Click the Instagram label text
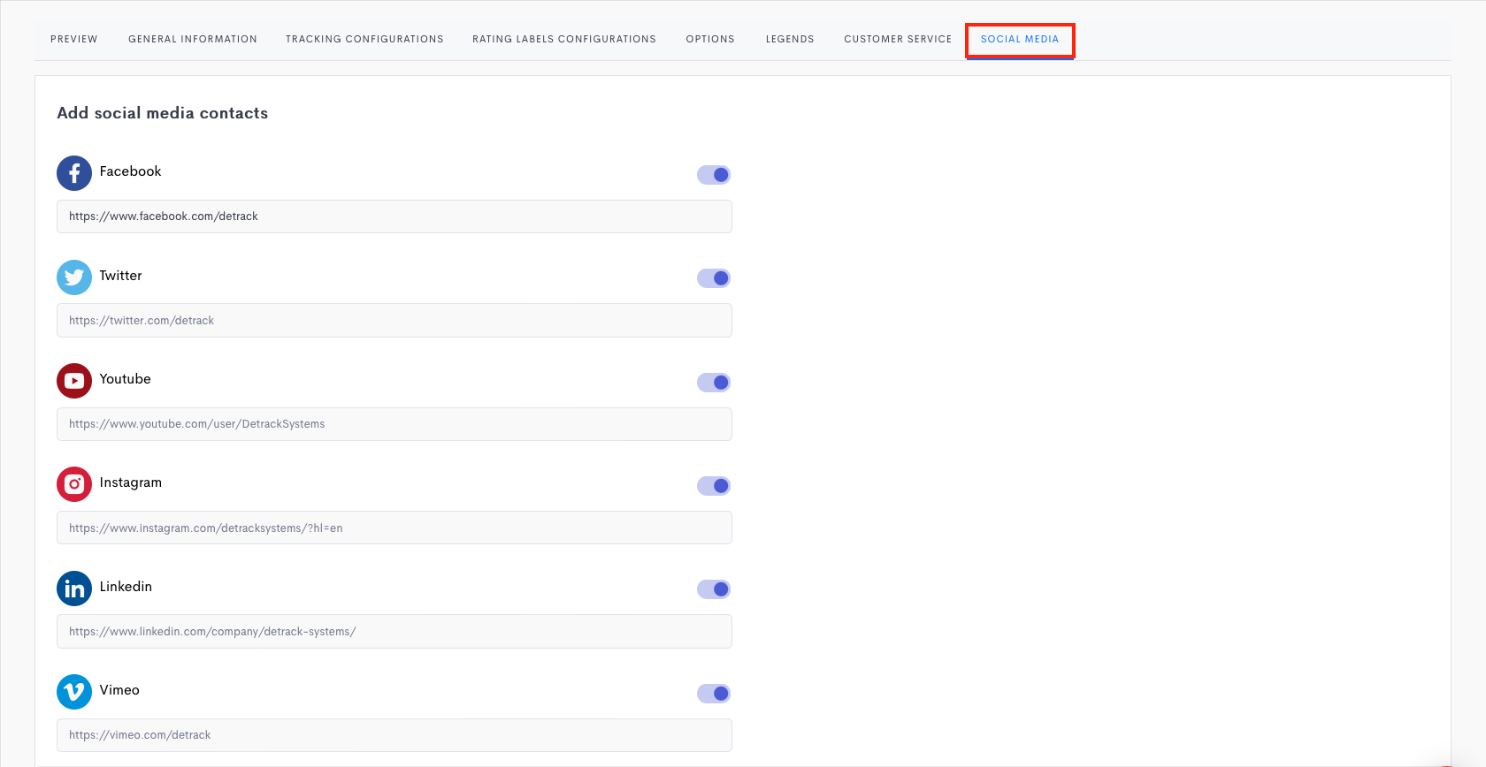1486x767 pixels. [x=131, y=482]
